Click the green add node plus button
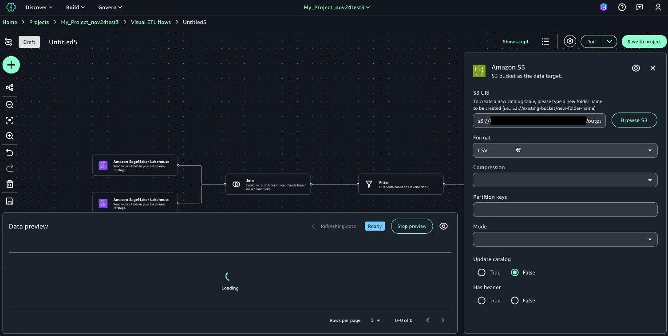The height and width of the screenshot is (336, 668). tap(11, 65)
